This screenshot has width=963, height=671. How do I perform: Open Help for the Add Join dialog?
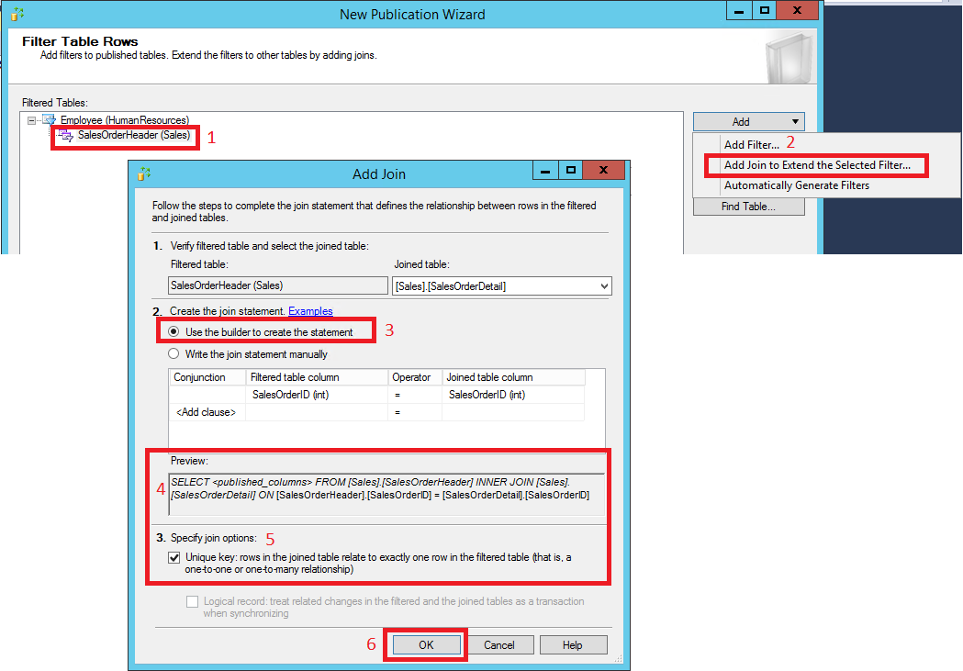[x=573, y=643]
